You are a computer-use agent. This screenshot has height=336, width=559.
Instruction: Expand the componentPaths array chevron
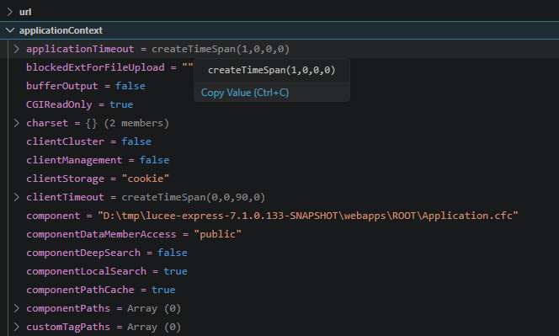[16, 308]
